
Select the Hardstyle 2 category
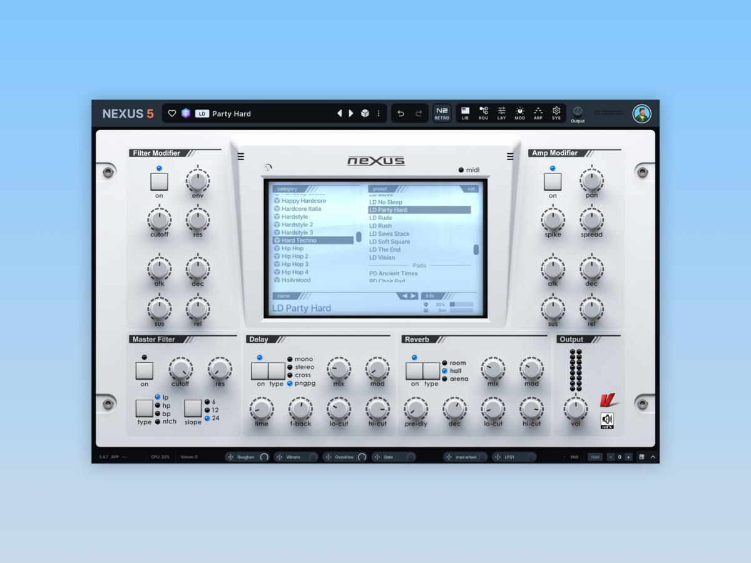(297, 225)
